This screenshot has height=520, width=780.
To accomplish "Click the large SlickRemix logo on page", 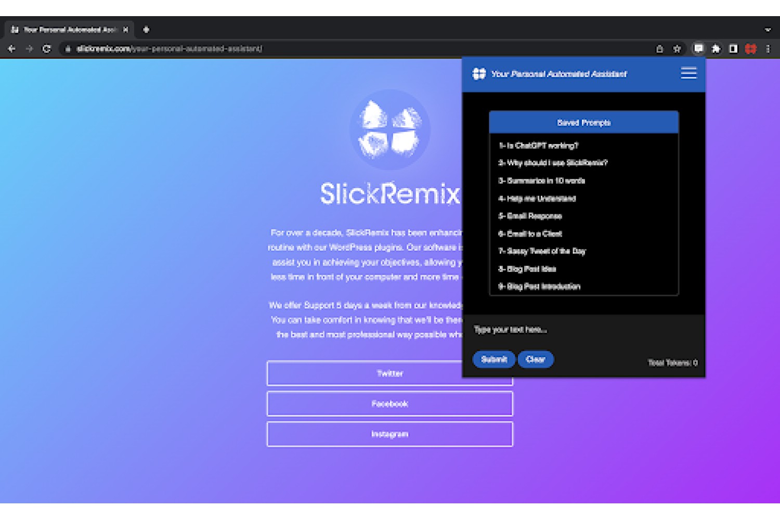I will pyautogui.click(x=390, y=129).
